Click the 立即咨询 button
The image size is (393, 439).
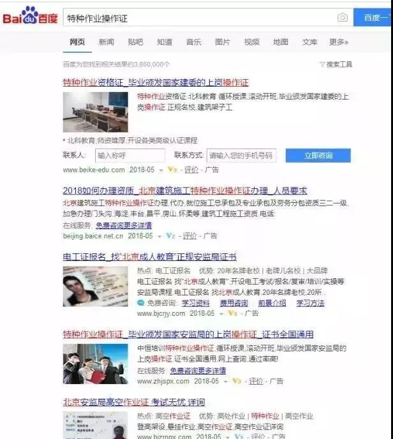318,156
